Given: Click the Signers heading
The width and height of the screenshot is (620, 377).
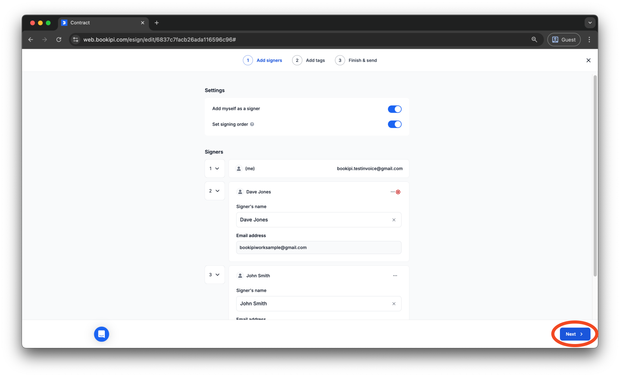Looking at the screenshot, I should [x=214, y=152].
